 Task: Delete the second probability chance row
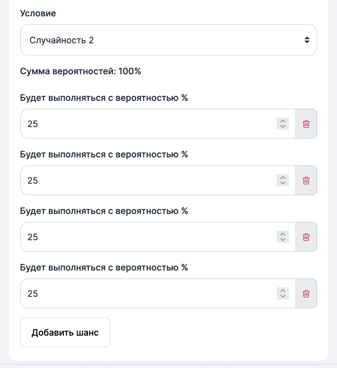(306, 180)
